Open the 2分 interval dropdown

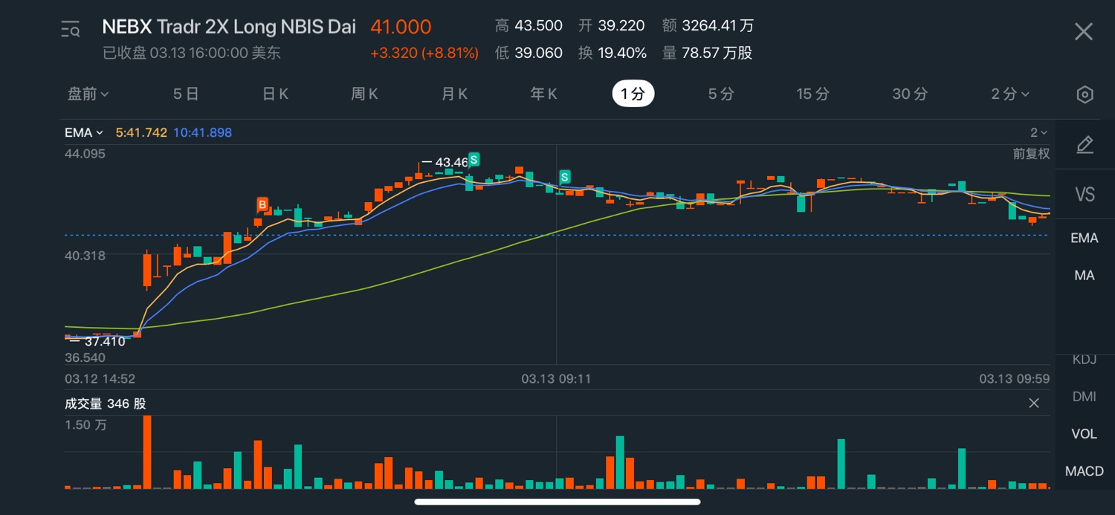click(1009, 94)
